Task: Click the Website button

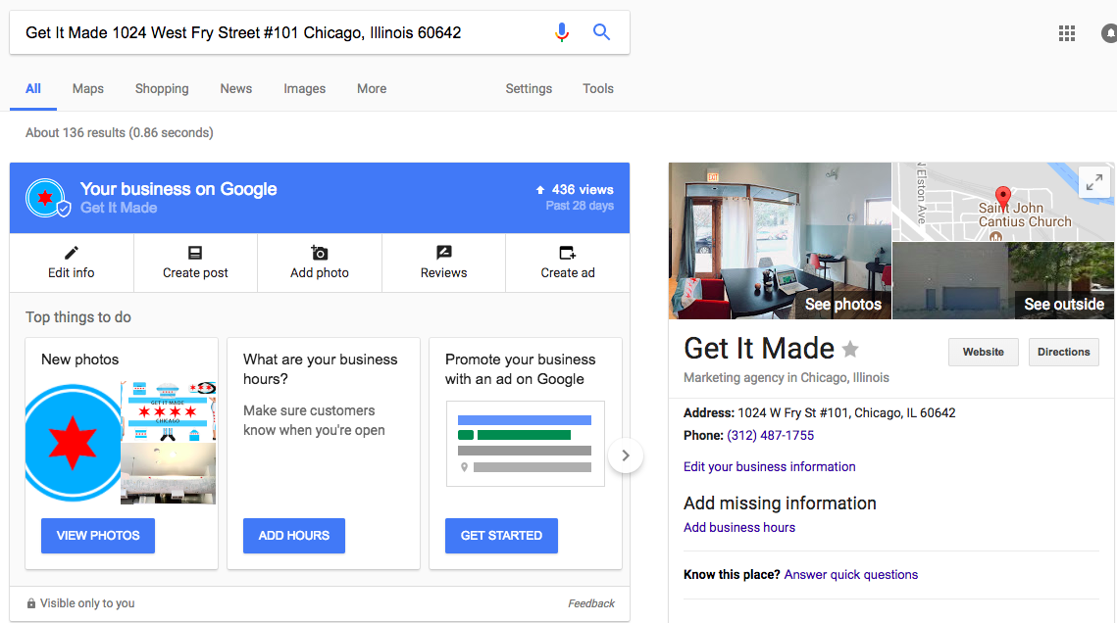Action: coord(983,352)
